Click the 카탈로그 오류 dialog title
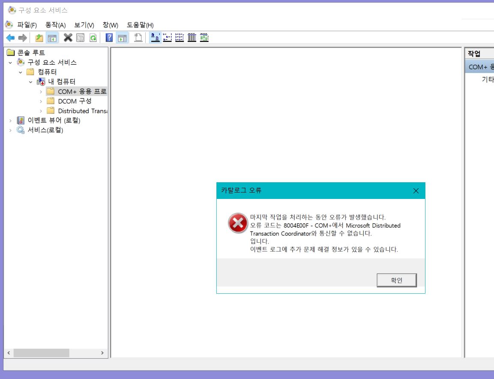Image resolution: width=494 pixels, height=379 pixels. pos(241,190)
